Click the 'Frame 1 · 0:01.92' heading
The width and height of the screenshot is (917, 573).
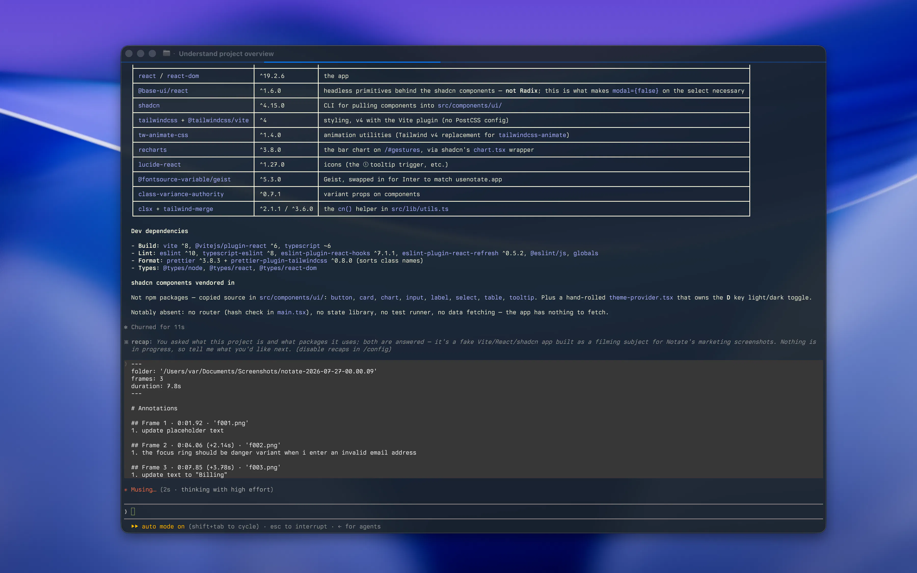point(190,423)
